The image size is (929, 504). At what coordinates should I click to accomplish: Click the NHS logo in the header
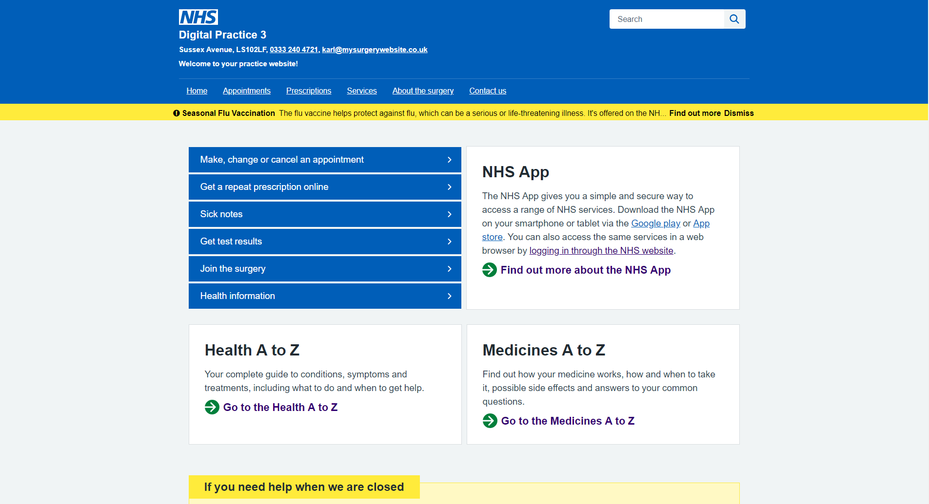coord(198,17)
